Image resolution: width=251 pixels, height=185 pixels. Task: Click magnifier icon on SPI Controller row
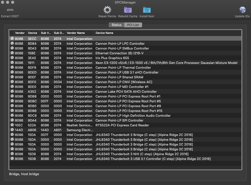(x=12, y=120)
